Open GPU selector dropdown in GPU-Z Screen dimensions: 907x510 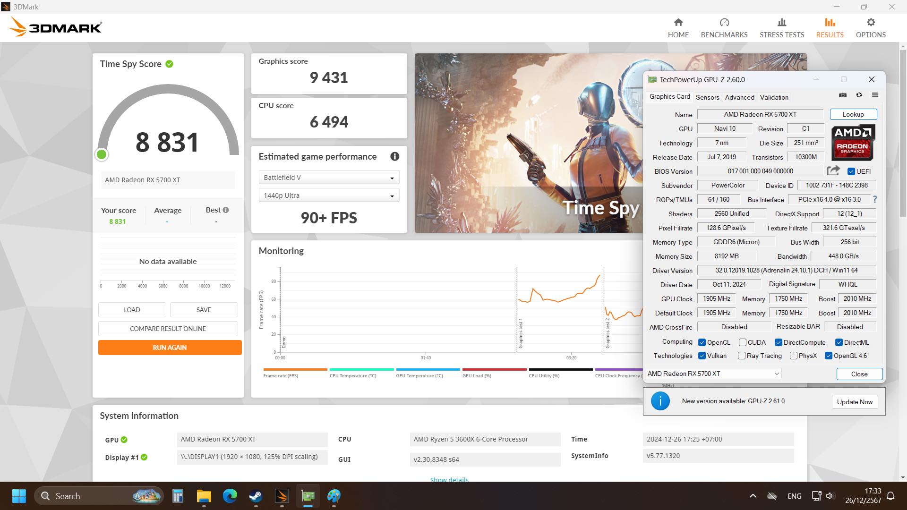pos(713,374)
